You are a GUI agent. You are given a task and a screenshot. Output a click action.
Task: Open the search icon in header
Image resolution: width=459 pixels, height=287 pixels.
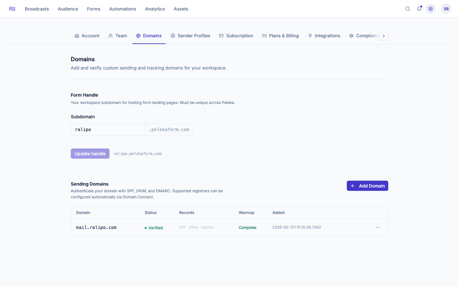point(408,9)
